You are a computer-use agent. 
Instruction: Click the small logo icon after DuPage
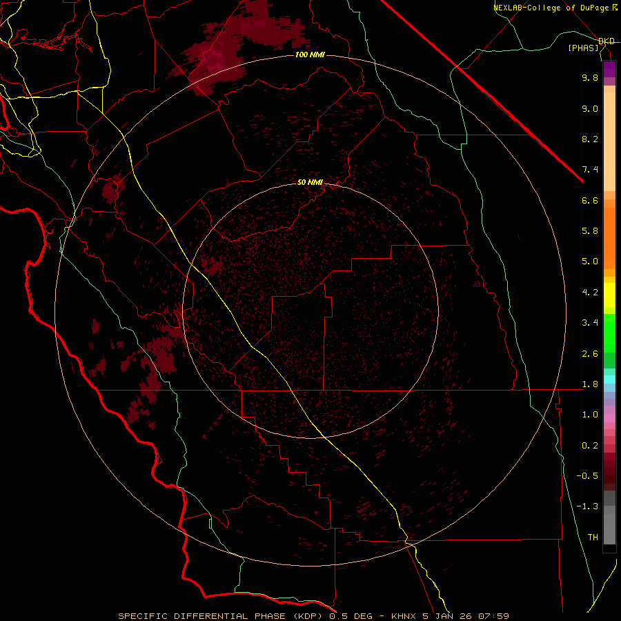pyautogui.click(x=615, y=8)
